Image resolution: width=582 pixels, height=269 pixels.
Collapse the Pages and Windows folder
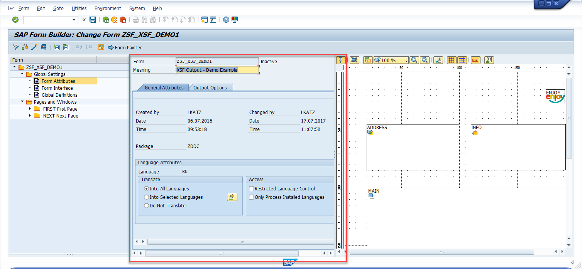pos(22,102)
